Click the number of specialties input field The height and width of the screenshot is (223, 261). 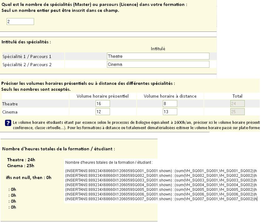(x=20, y=22)
